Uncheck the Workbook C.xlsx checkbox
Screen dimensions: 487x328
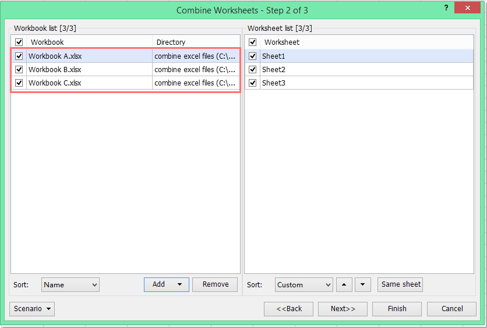click(x=19, y=83)
